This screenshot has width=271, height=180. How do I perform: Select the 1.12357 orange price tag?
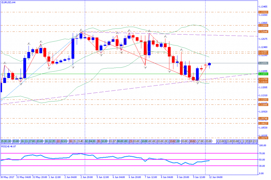(x=263, y=52)
